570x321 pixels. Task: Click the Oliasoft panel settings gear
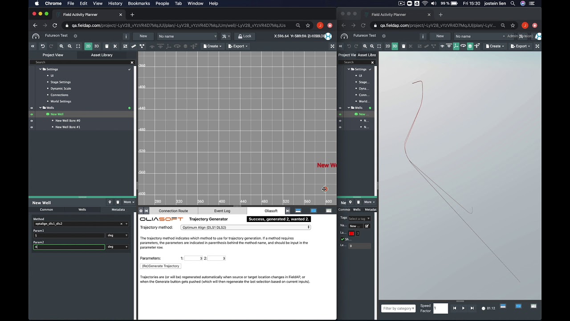pos(141,211)
